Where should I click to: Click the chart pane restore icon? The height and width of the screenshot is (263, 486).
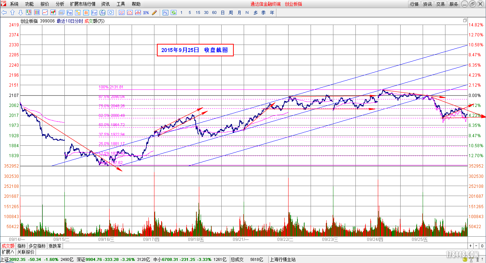[x=465, y=21]
